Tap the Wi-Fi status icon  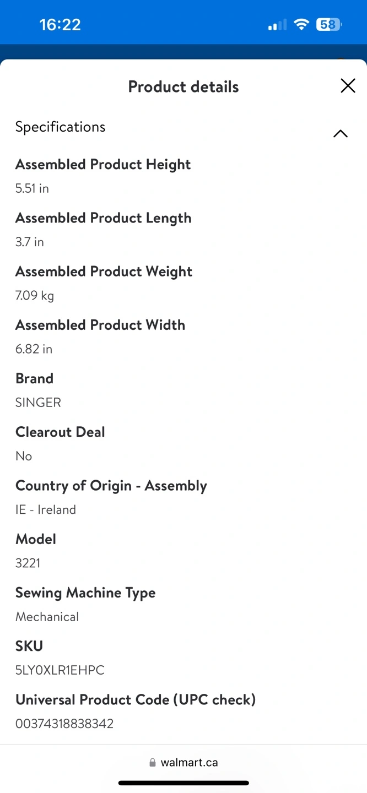[301, 24]
